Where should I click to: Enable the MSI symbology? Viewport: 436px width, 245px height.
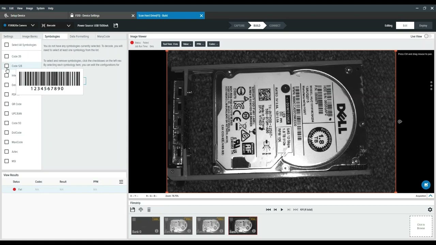tap(6, 161)
